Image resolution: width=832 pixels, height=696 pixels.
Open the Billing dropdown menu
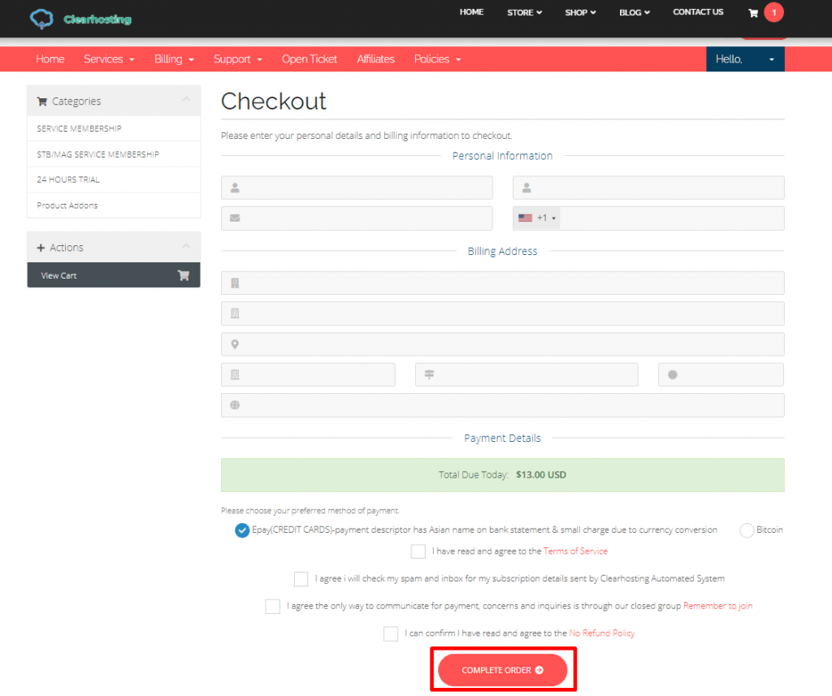(x=174, y=59)
